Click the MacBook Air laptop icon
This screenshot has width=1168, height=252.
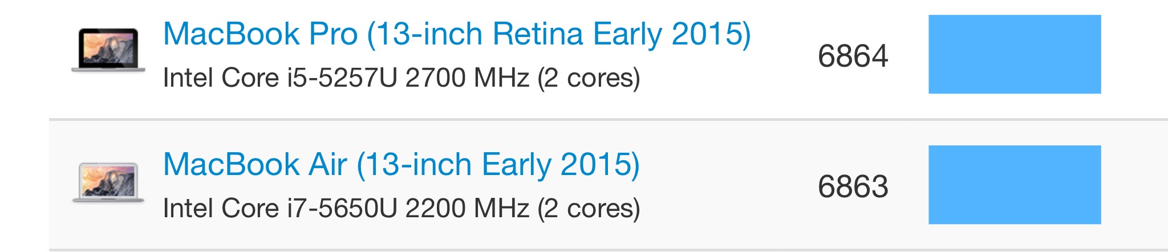108,182
